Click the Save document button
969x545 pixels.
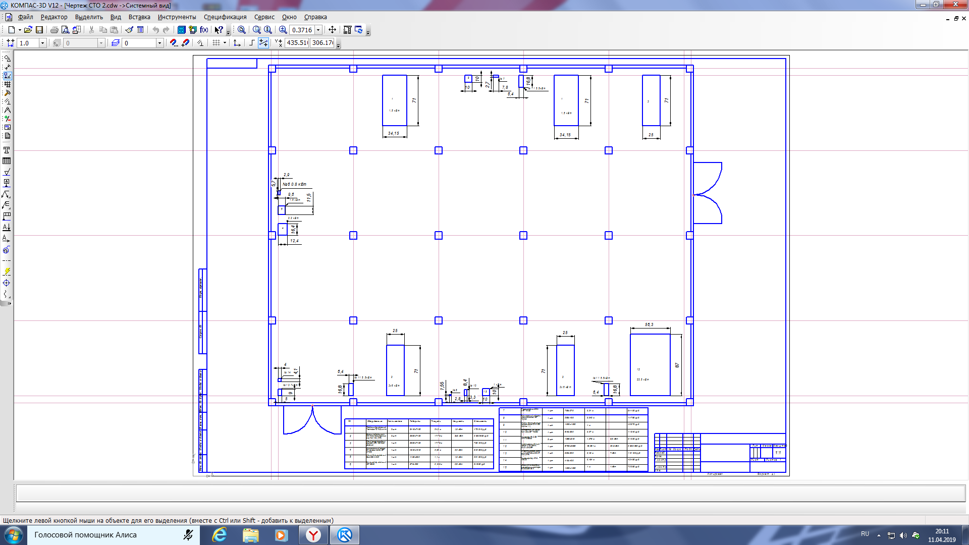pos(39,30)
